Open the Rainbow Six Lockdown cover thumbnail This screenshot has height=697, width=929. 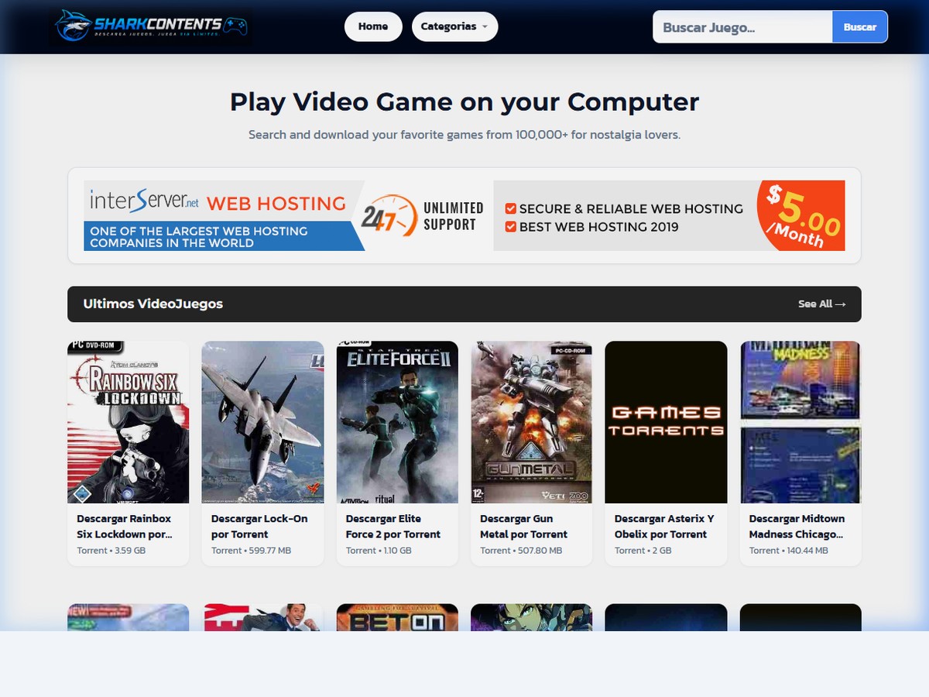click(x=129, y=422)
